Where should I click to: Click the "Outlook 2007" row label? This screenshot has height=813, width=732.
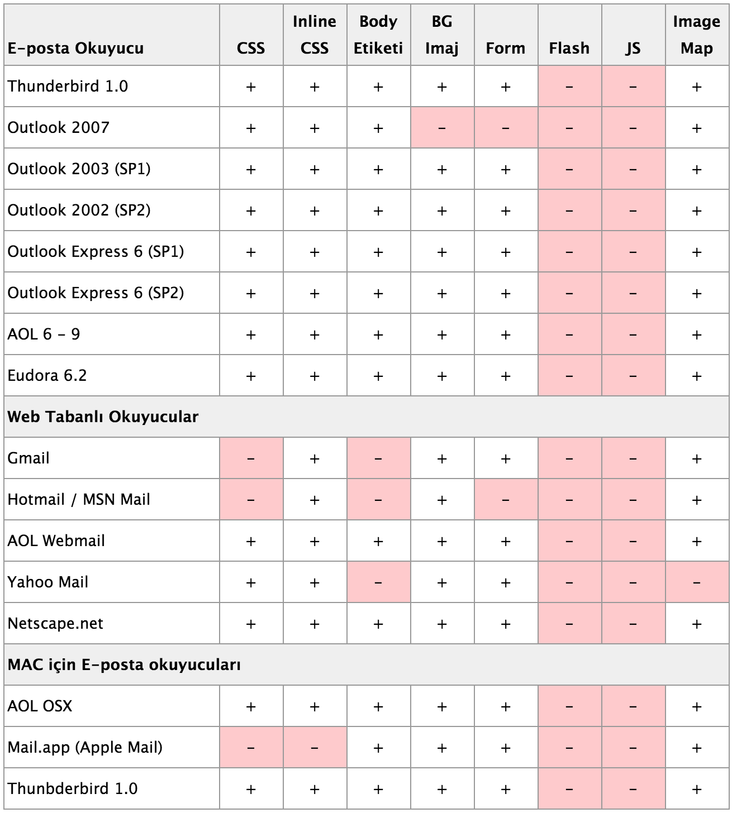coord(59,127)
